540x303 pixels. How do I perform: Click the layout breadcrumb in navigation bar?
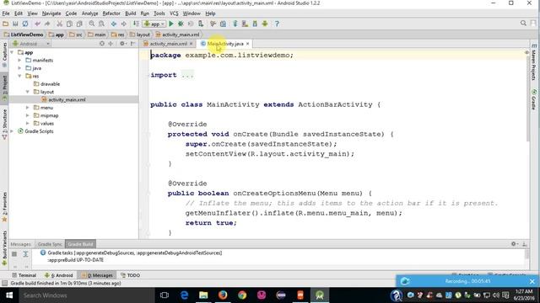pyautogui.click(x=140, y=35)
